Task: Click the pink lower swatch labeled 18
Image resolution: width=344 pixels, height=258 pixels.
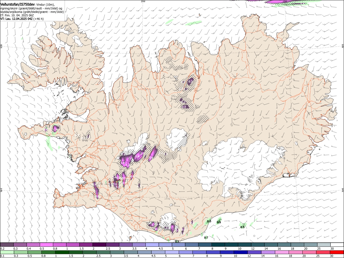Action: (296, 252)
